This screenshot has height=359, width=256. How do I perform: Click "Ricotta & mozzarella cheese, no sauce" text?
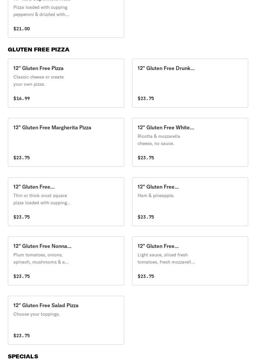click(x=159, y=140)
